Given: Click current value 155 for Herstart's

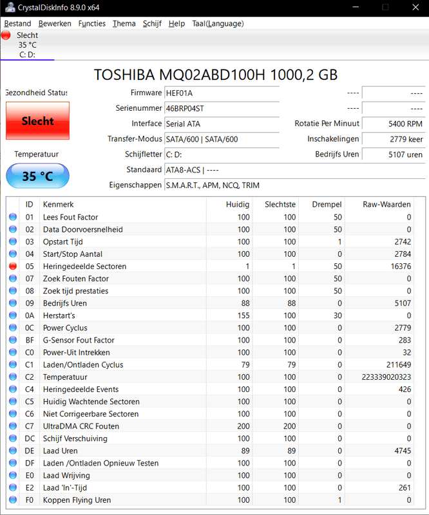Looking at the screenshot, I should click(x=243, y=315).
